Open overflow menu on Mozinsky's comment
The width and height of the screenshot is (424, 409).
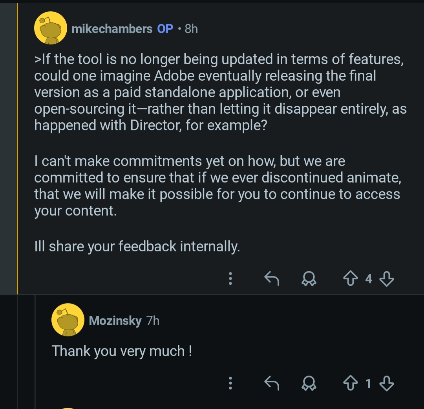coord(231,383)
